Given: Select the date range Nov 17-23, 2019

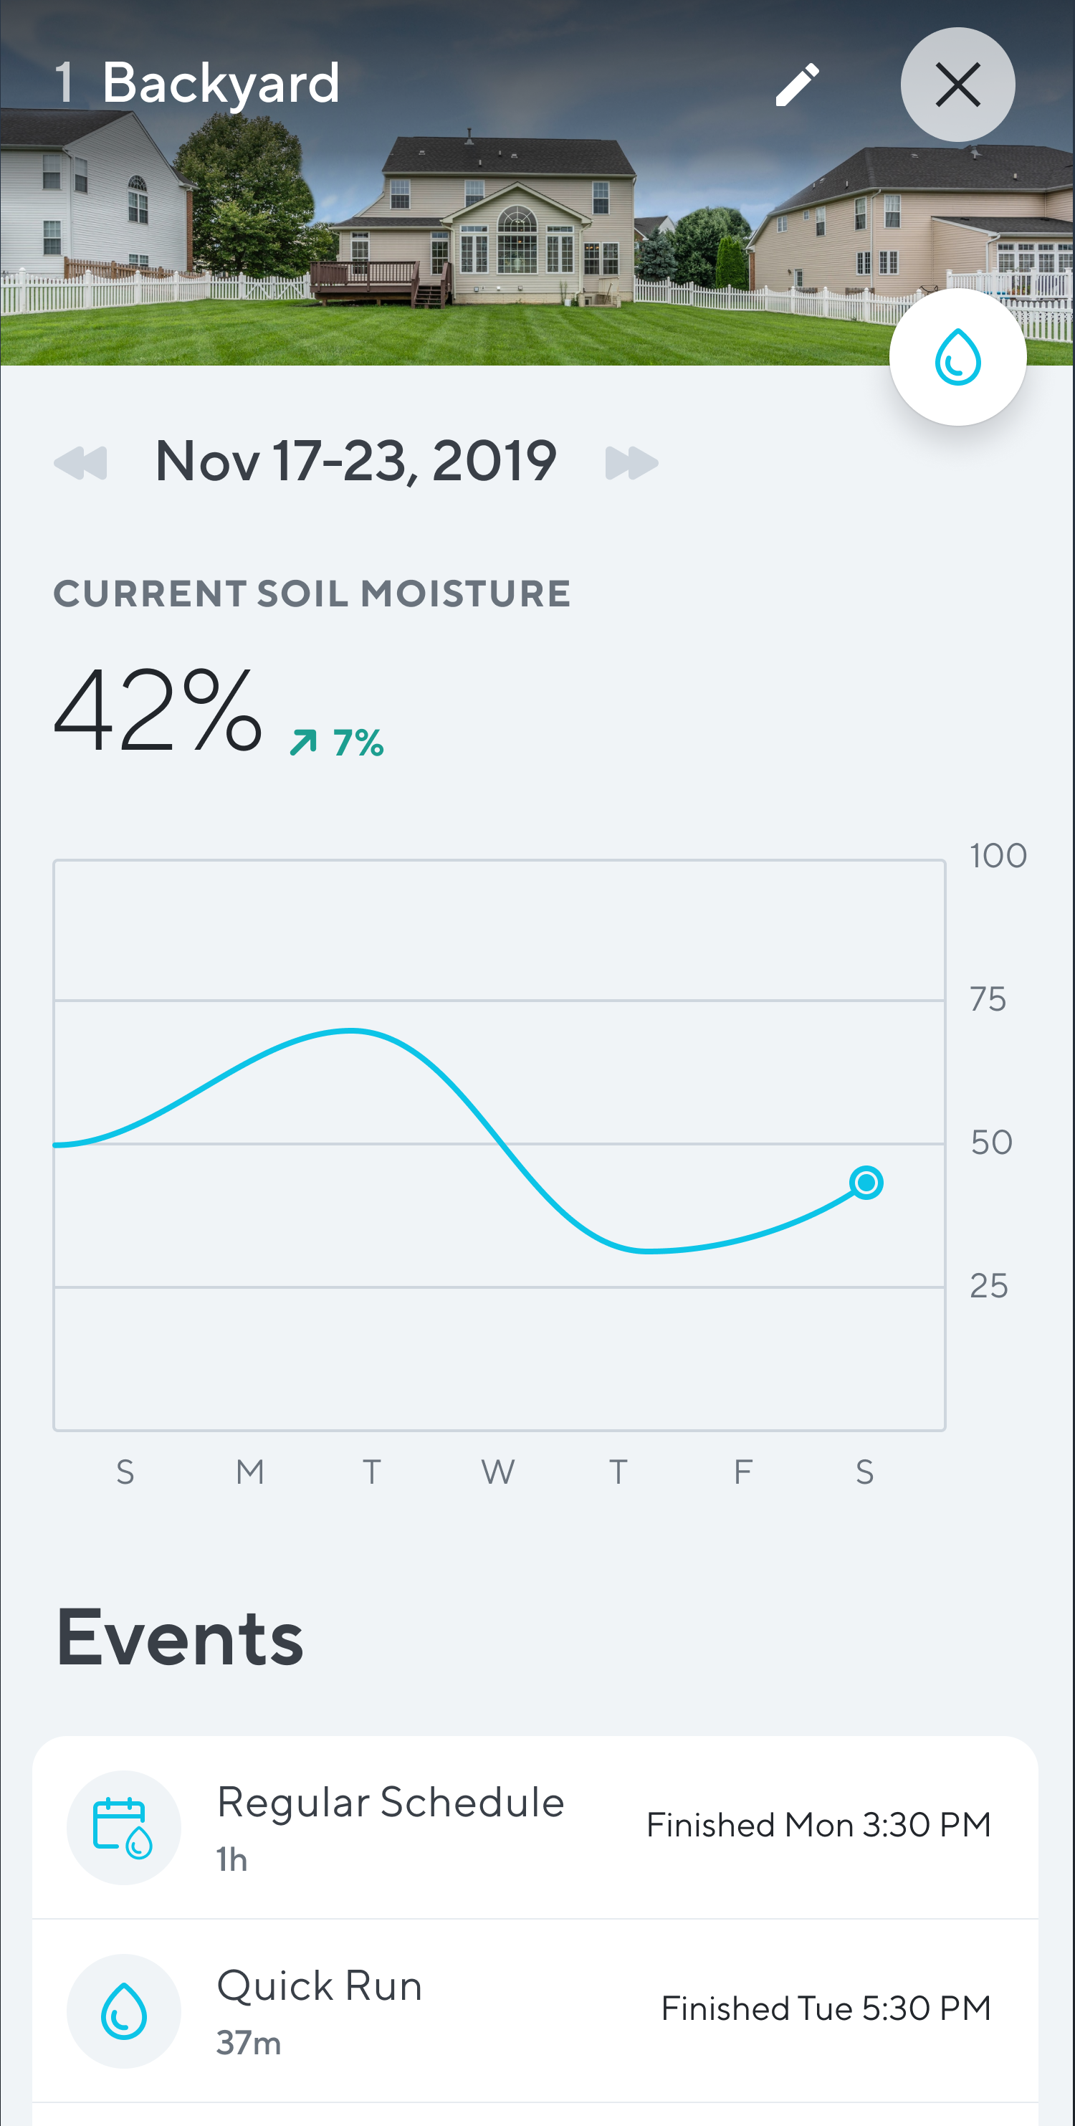Looking at the screenshot, I should pyautogui.click(x=356, y=462).
